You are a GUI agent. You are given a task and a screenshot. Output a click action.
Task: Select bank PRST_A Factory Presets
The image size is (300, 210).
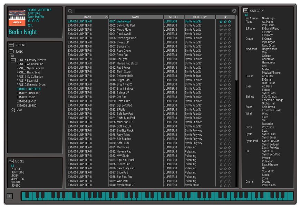click(x=31, y=60)
